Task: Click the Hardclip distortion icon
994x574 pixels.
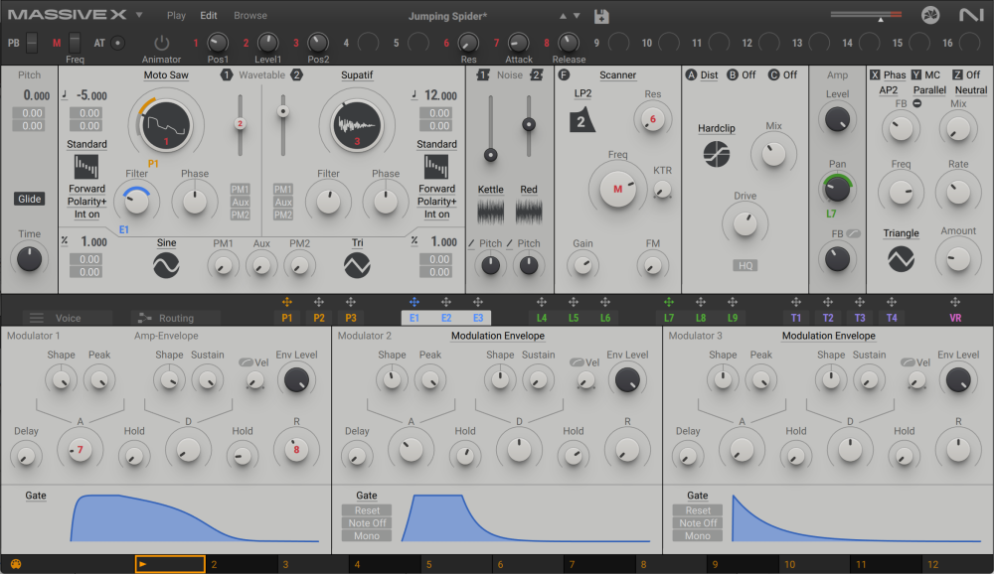Action: (x=717, y=154)
